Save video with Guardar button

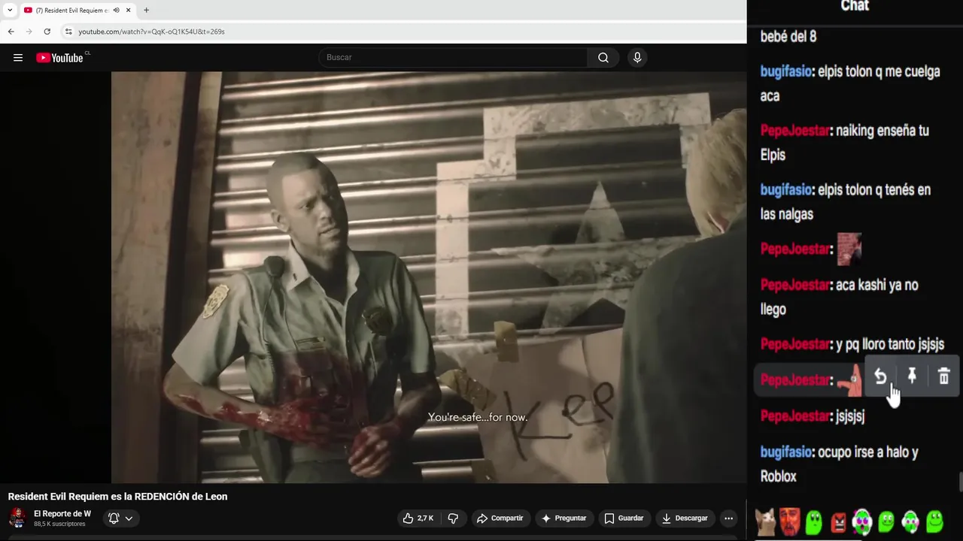click(x=624, y=518)
